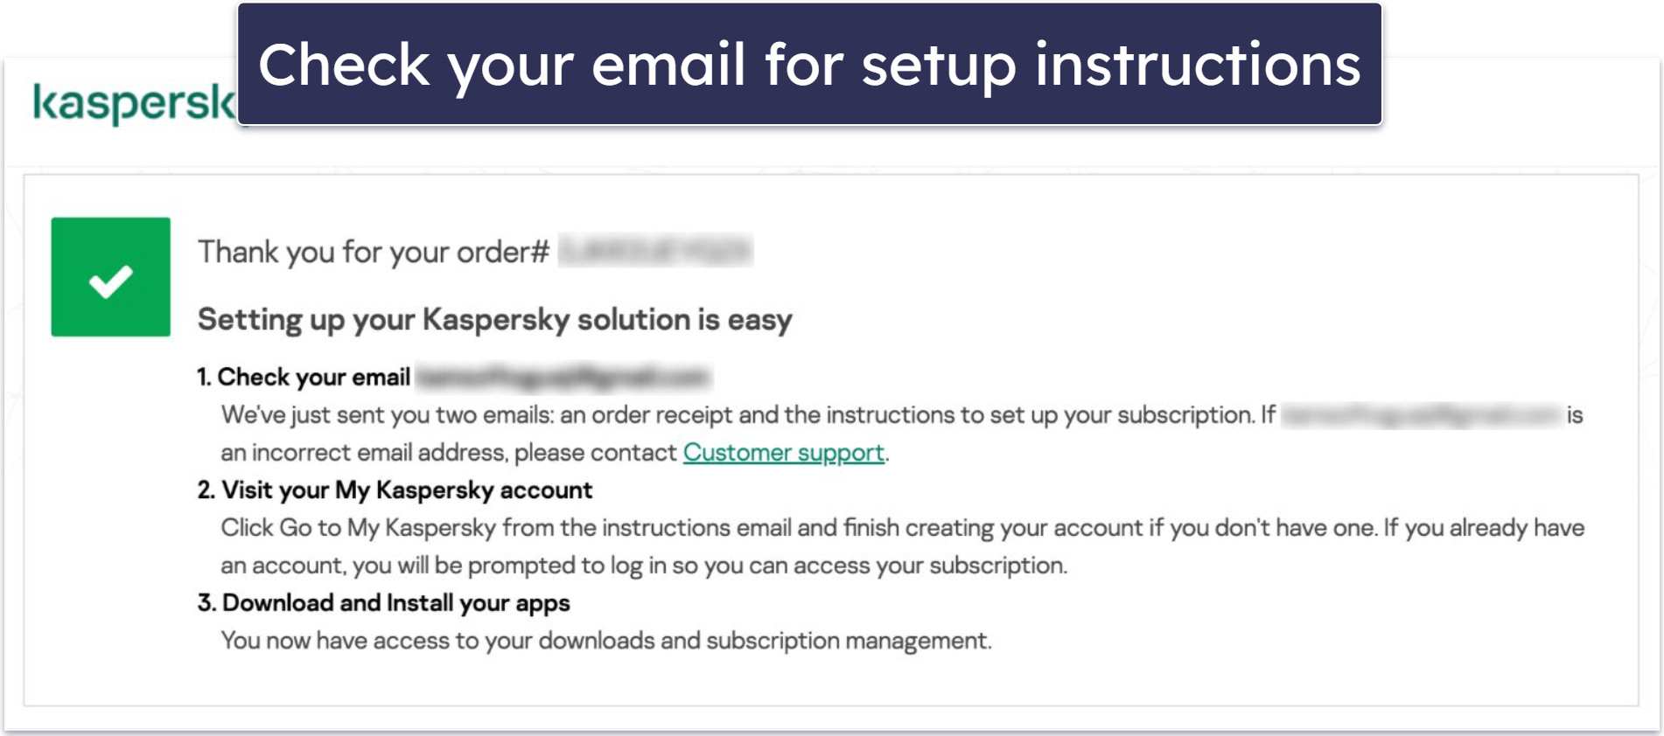
Task: Click the blurred order number
Action: pos(654,252)
